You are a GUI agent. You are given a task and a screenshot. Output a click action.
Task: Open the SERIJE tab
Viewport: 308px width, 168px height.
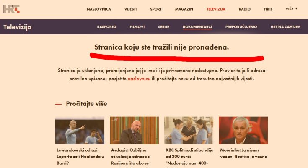(x=163, y=27)
